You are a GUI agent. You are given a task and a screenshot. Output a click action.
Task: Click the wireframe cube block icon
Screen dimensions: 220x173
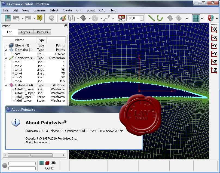pyautogui.click(x=71, y=18)
